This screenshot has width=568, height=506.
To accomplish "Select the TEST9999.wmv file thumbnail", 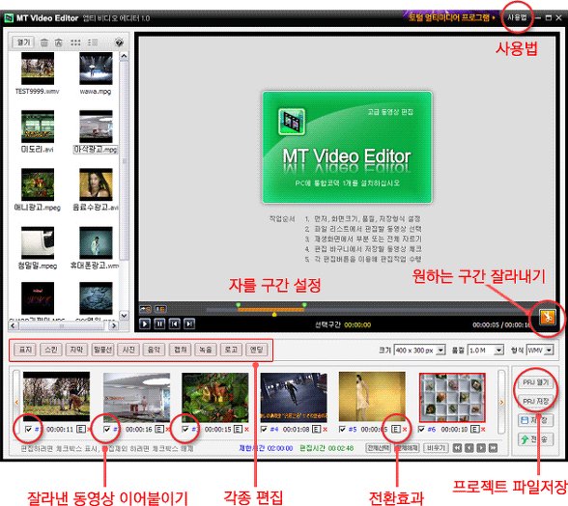I will (x=38, y=69).
